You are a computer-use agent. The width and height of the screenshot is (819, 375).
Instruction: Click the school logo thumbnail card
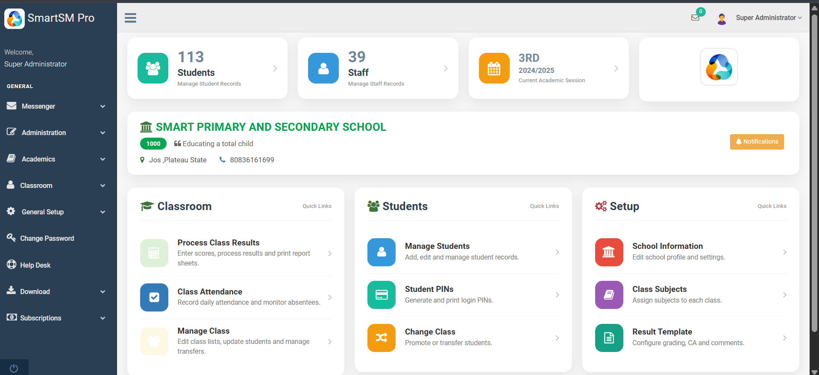click(x=719, y=67)
